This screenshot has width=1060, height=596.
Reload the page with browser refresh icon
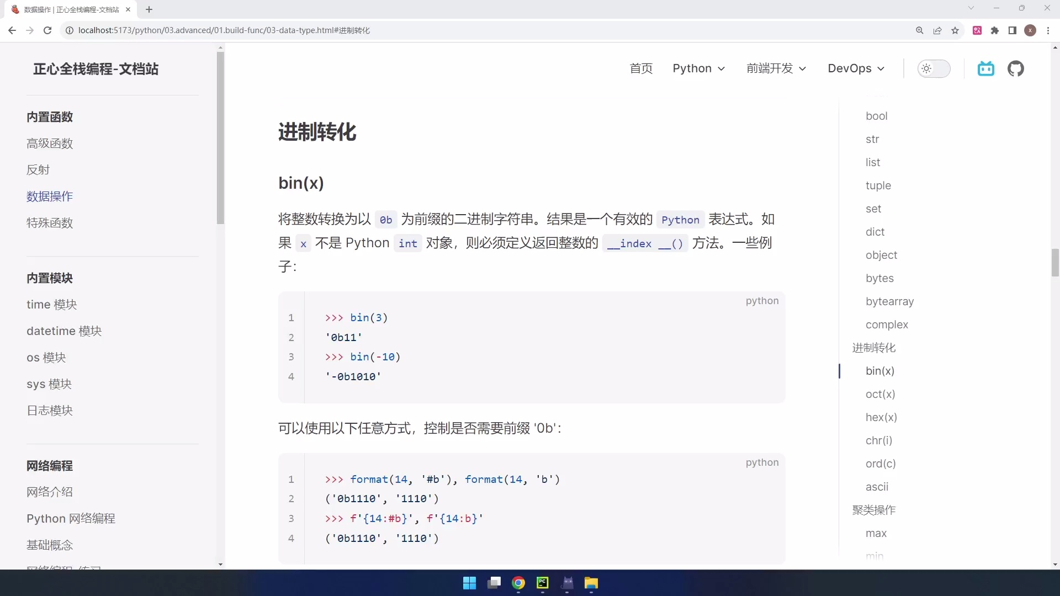point(47,30)
